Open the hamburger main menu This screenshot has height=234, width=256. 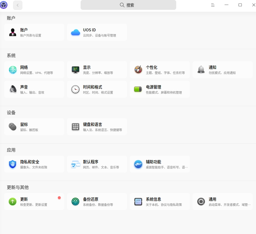[213, 5]
